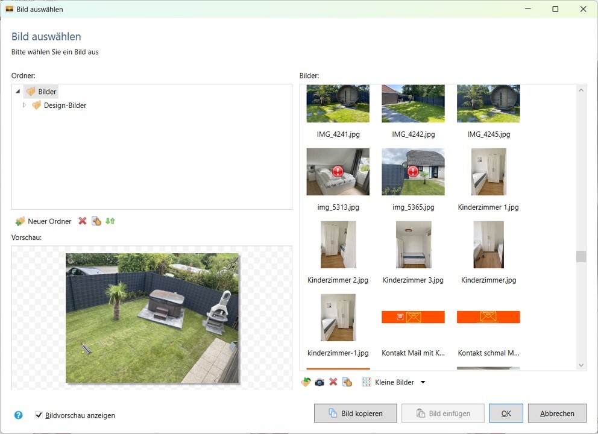Select thumbnail Kinderzimmer 2.jpg
Screen dimensions: 598x434
[338, 245]
